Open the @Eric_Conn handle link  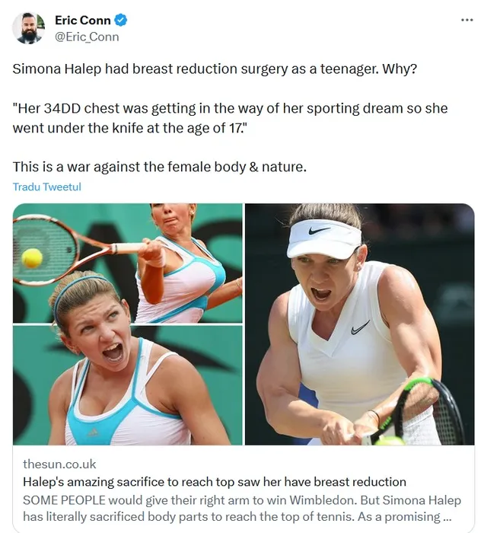click(87, 37)
